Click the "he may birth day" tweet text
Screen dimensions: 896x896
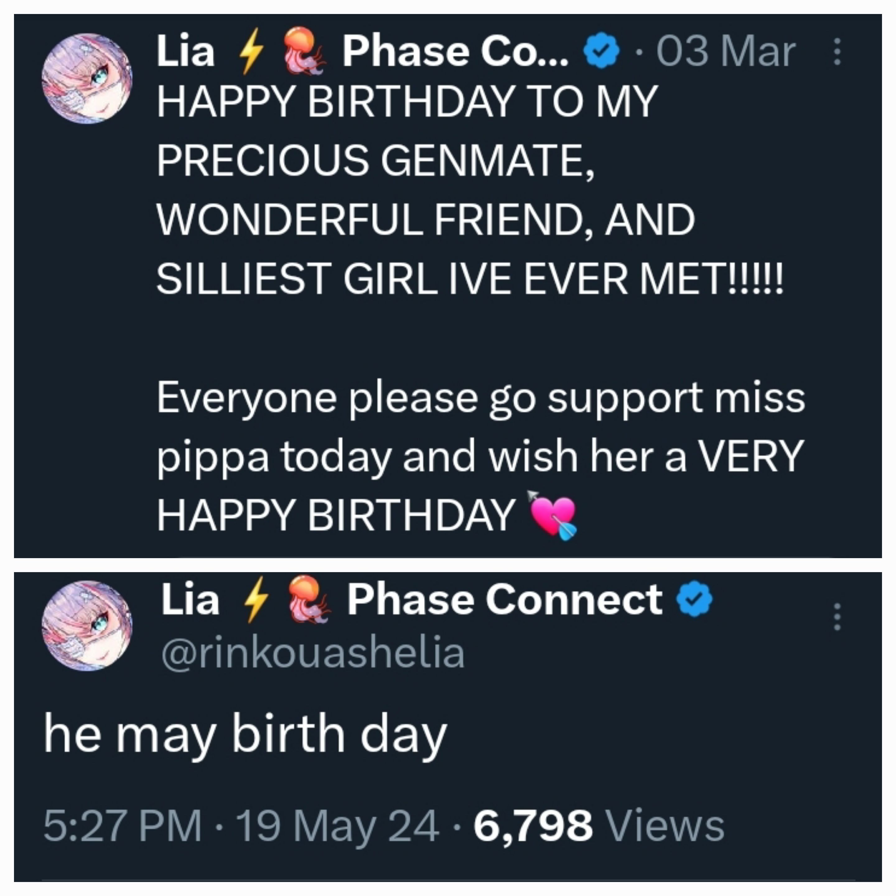pos(245,734)
